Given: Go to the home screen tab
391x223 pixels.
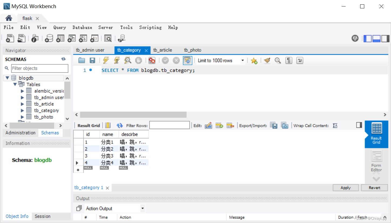Looking at the screenshot, I should tap(9, 18).
